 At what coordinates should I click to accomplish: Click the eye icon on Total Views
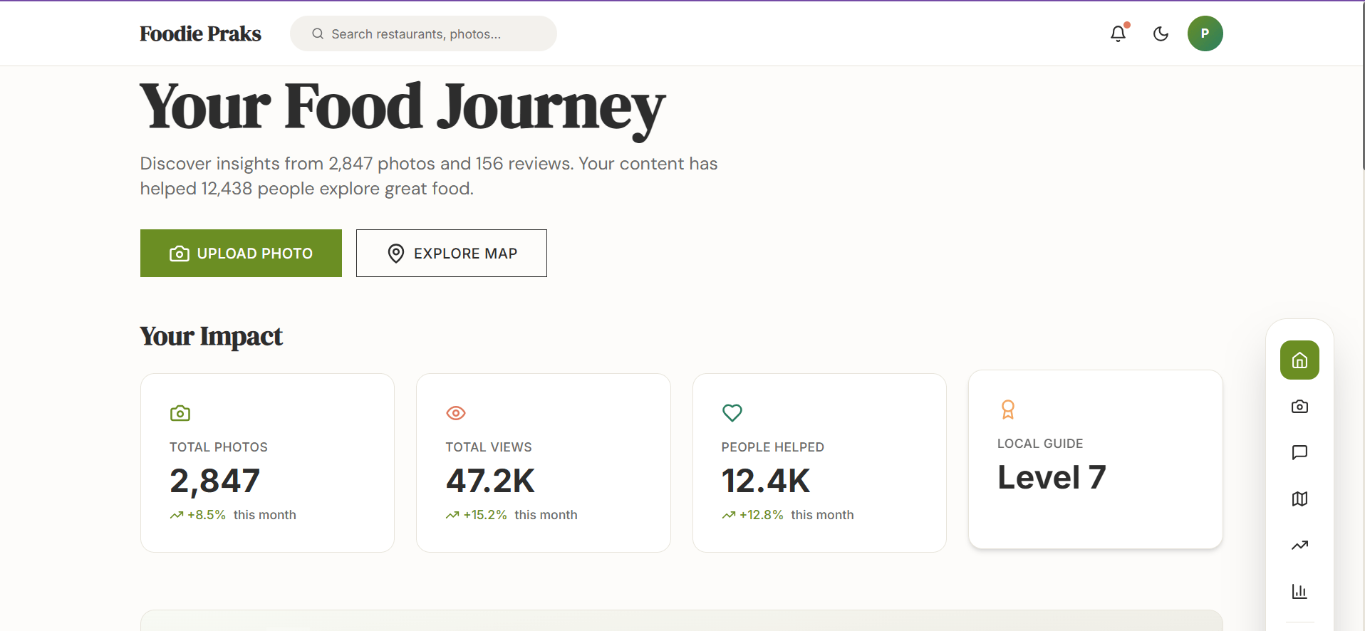[456, 413]
